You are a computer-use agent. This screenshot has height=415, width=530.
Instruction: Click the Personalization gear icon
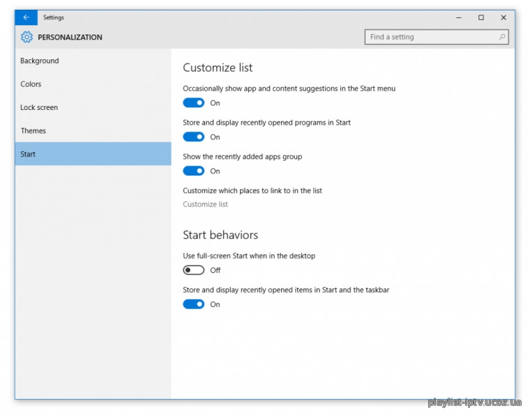[x=26, y=37]
